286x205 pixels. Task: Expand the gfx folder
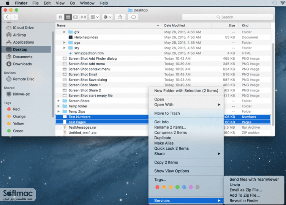tap(64, 32)
